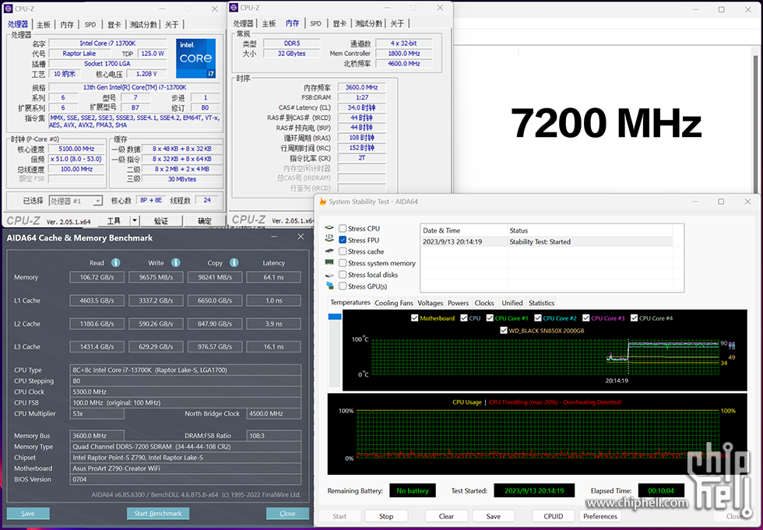Click the memory module icon beside Stress system memory
This screenshot has height=530, width=763.
click(329, 262)
